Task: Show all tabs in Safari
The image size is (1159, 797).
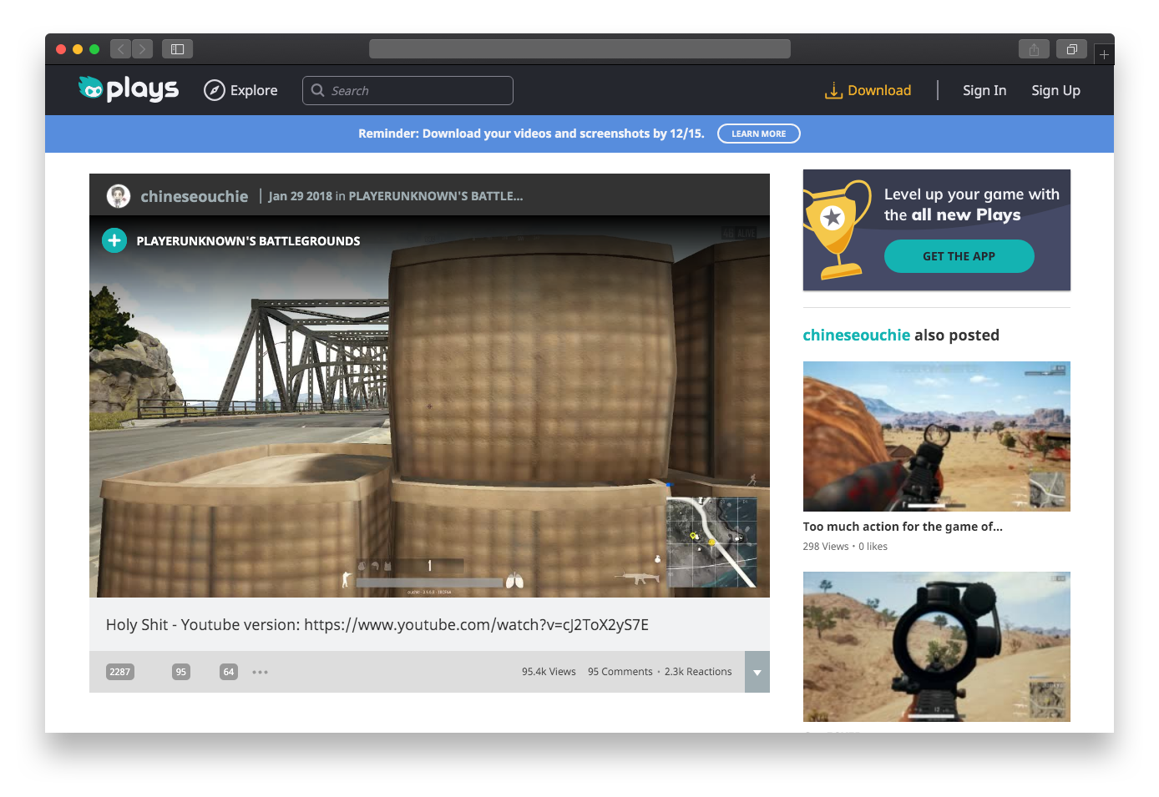Action: [1071, 49]
